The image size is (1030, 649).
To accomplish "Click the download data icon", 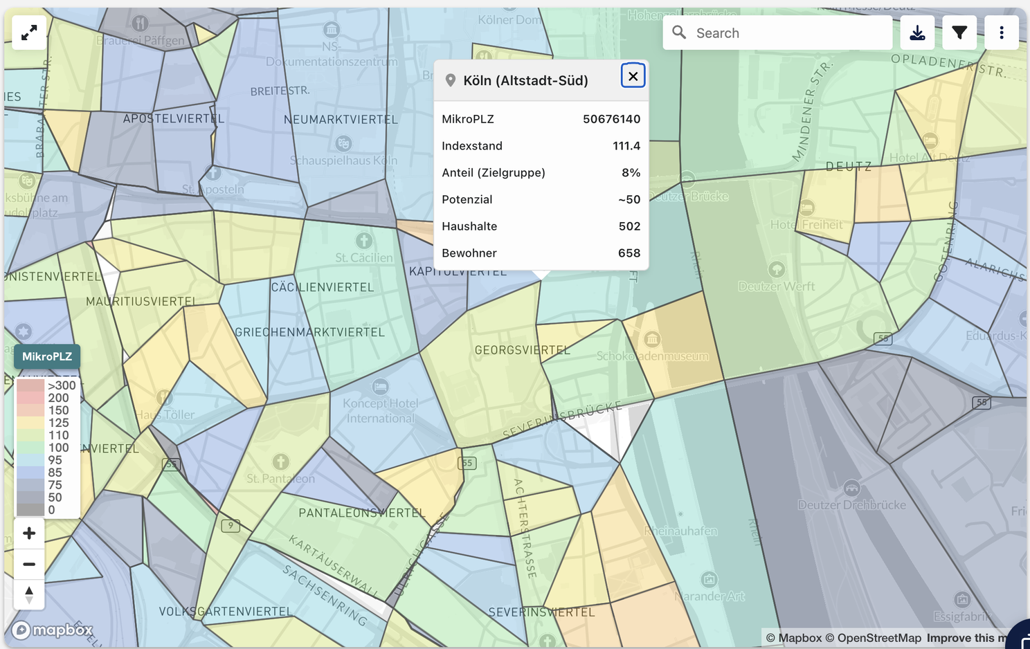I will [x=917, y=33].
